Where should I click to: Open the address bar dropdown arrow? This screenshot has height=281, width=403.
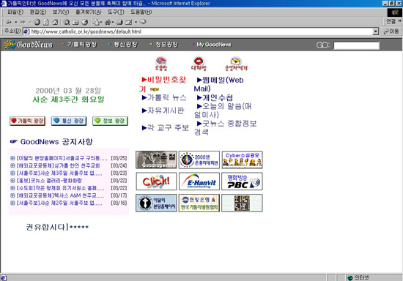pyautogui.click(x=376, y=31)
